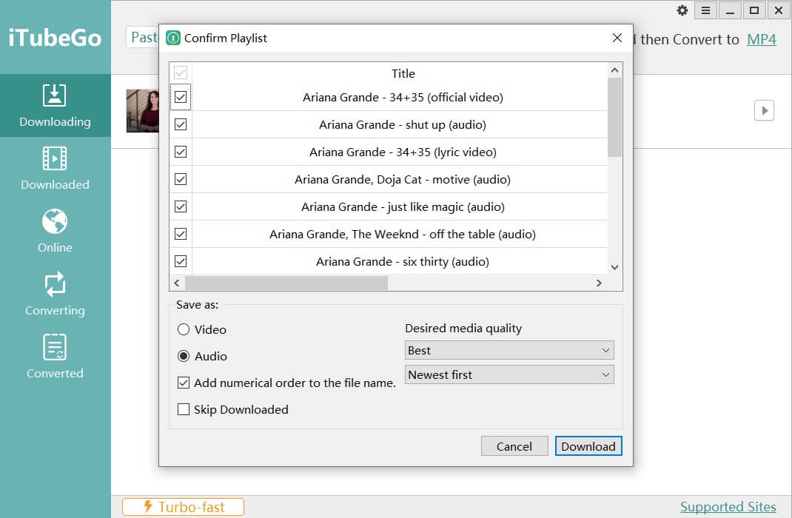Open the Newest first order dropdown

click(509, 374)
